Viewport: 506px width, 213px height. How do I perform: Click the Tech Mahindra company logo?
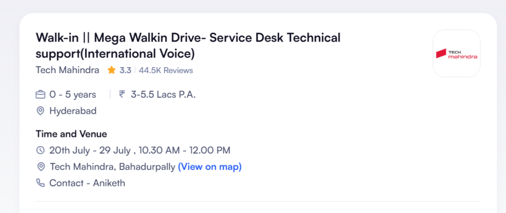(x=456, y=53)
